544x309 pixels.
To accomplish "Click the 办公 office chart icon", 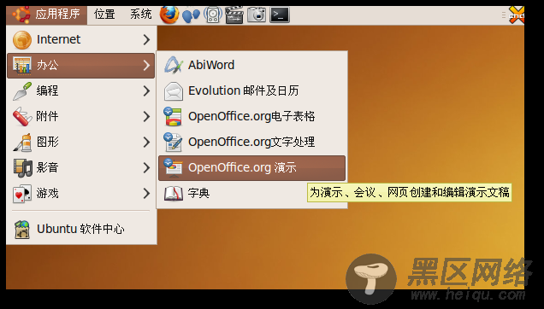I will coord(22,66).
